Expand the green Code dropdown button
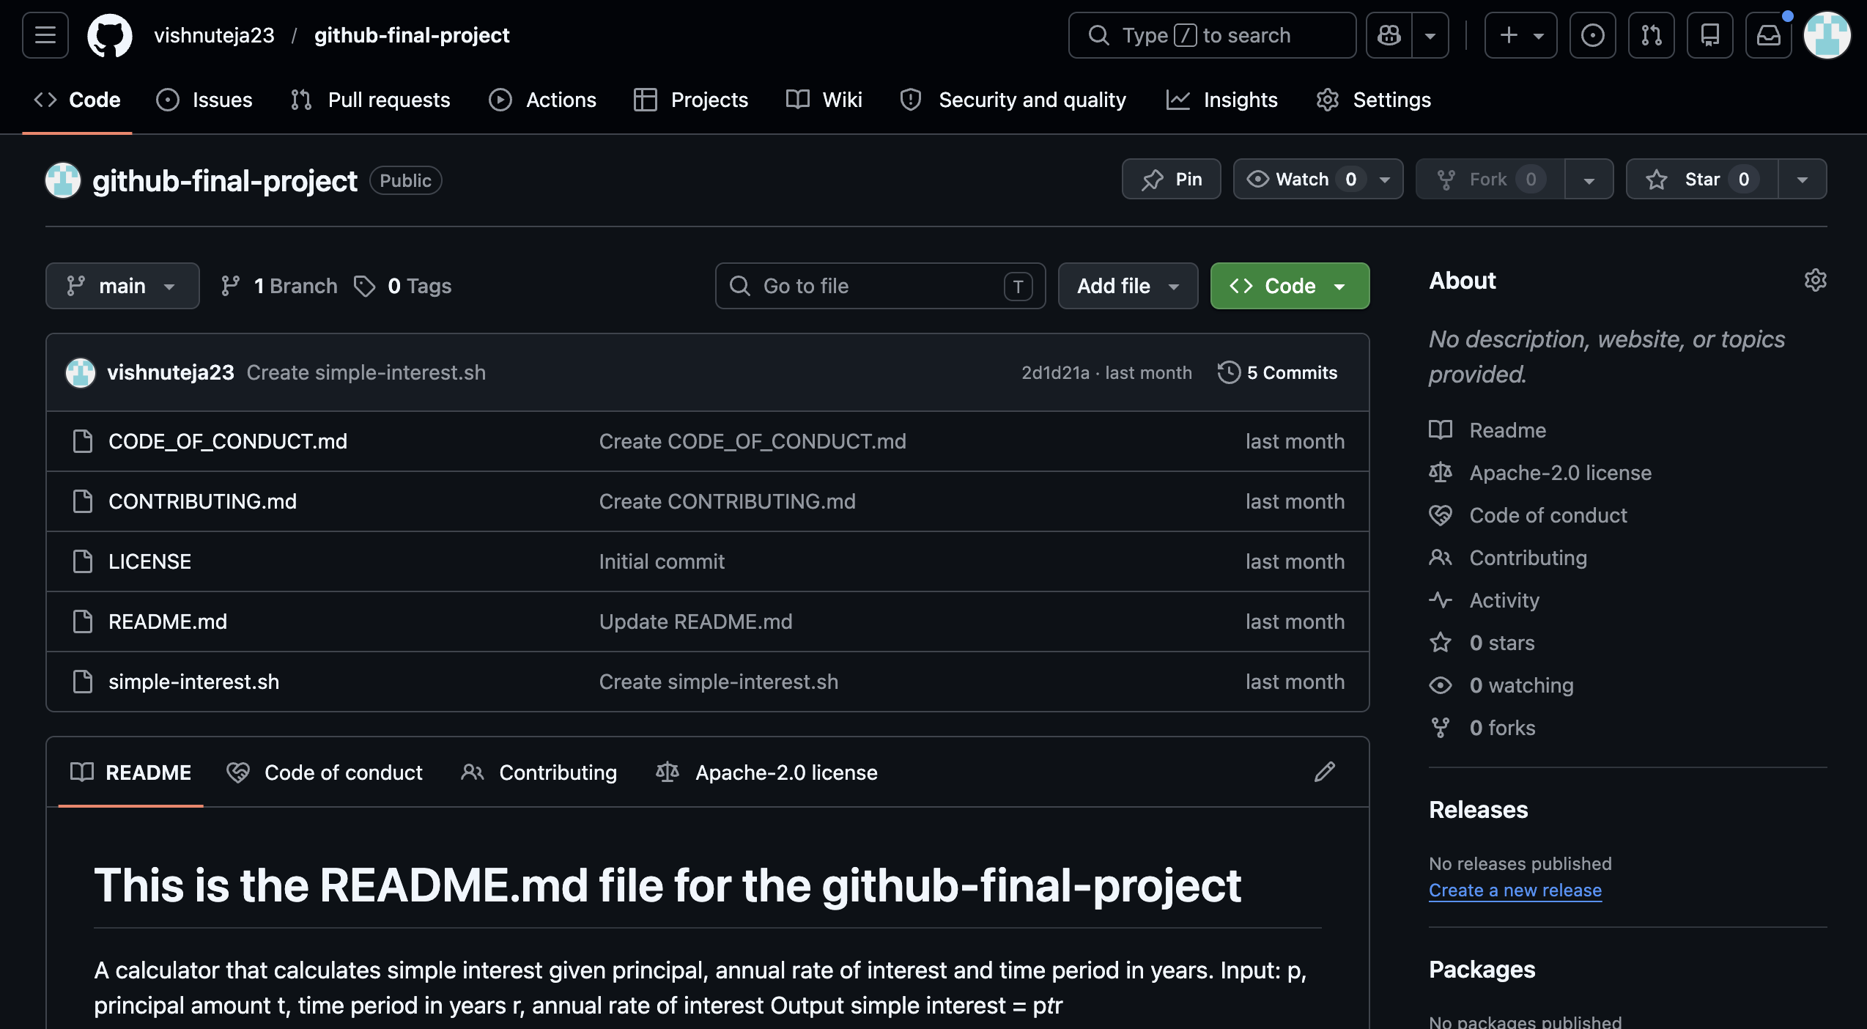Viewport: 1867px width, 1029px height. (x=1290, y=286)
